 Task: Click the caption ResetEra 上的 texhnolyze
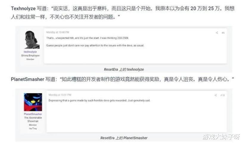[x=124, y=70]
